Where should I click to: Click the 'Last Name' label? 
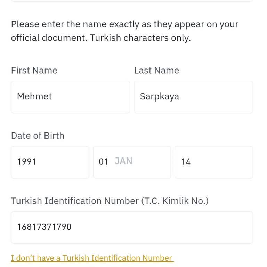tap(156, 71)
